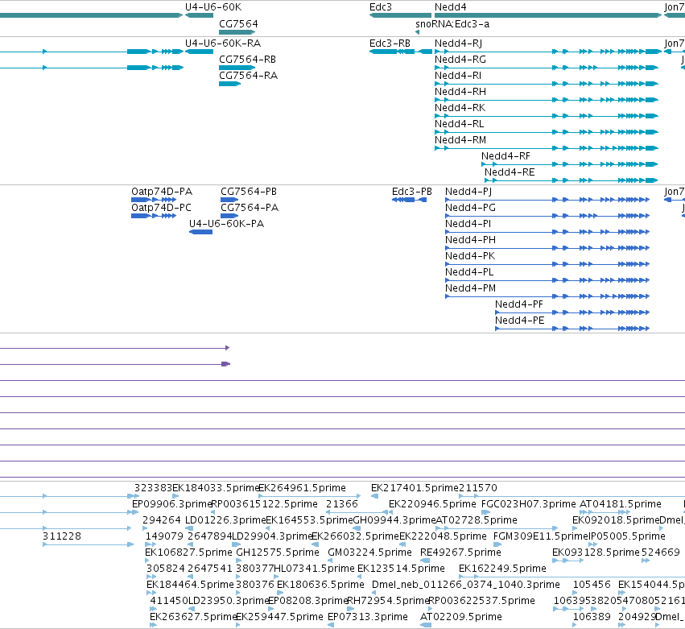Viewport: 685px width, 629px height.
Task: Click EST EP09906.3prime label
Action: click(171, 504)
